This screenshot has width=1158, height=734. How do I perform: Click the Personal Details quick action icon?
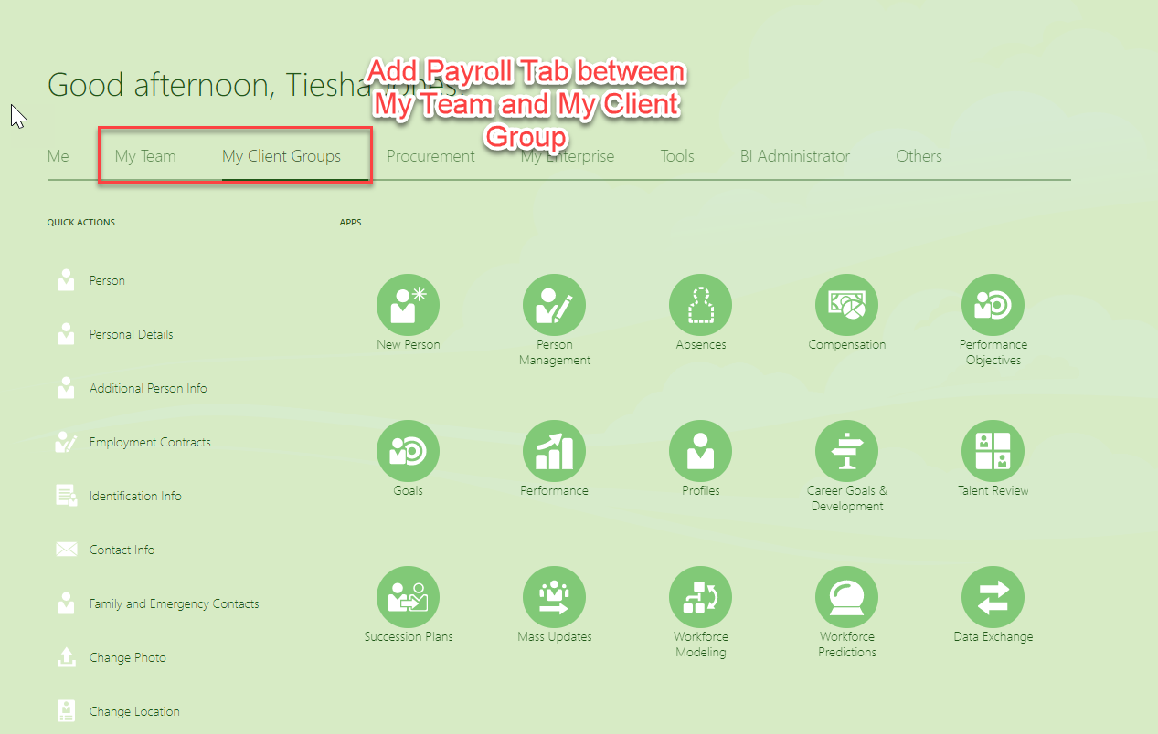click(66, 334)
